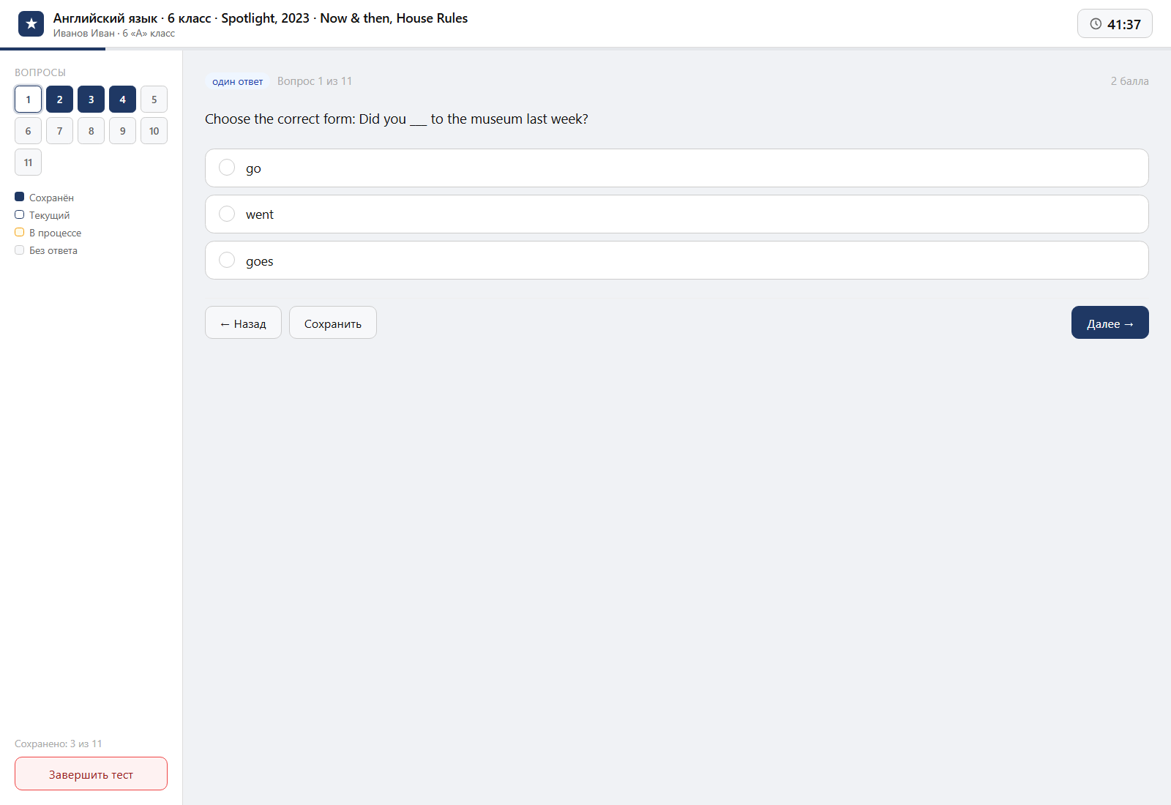The width and height of the screenshot is (1171, 805).
Task: Select the 'goes' answer option
Action: pyautogui.click(x=676, y=261)
